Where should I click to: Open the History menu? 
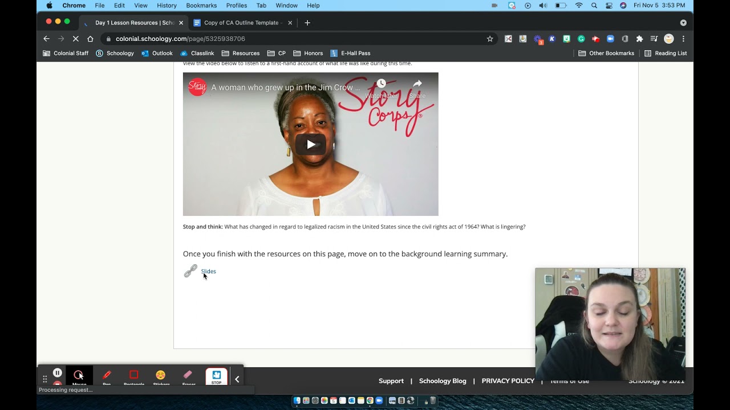[x=167, y=5]
